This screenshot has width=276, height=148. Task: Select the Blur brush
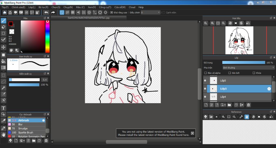tap(27, 124)
